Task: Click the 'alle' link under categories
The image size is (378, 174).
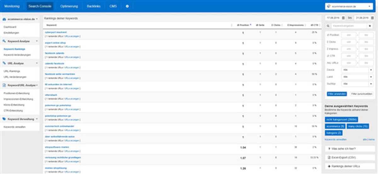Action: [x=365, y=139]
